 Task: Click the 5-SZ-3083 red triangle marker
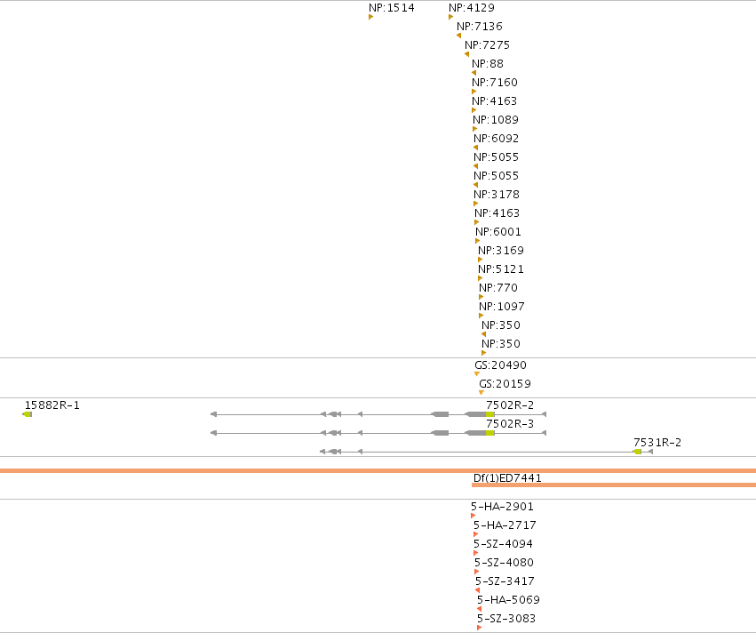479,628
